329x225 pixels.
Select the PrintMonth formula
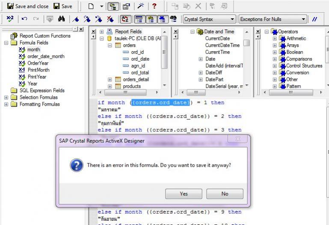pyautogui.click(x=39, y=70)
